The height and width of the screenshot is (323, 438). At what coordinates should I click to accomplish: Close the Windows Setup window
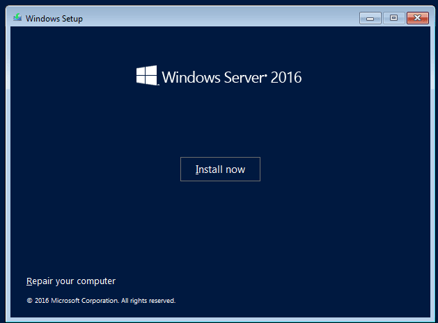pyautogui.click(x=419, y=18)
